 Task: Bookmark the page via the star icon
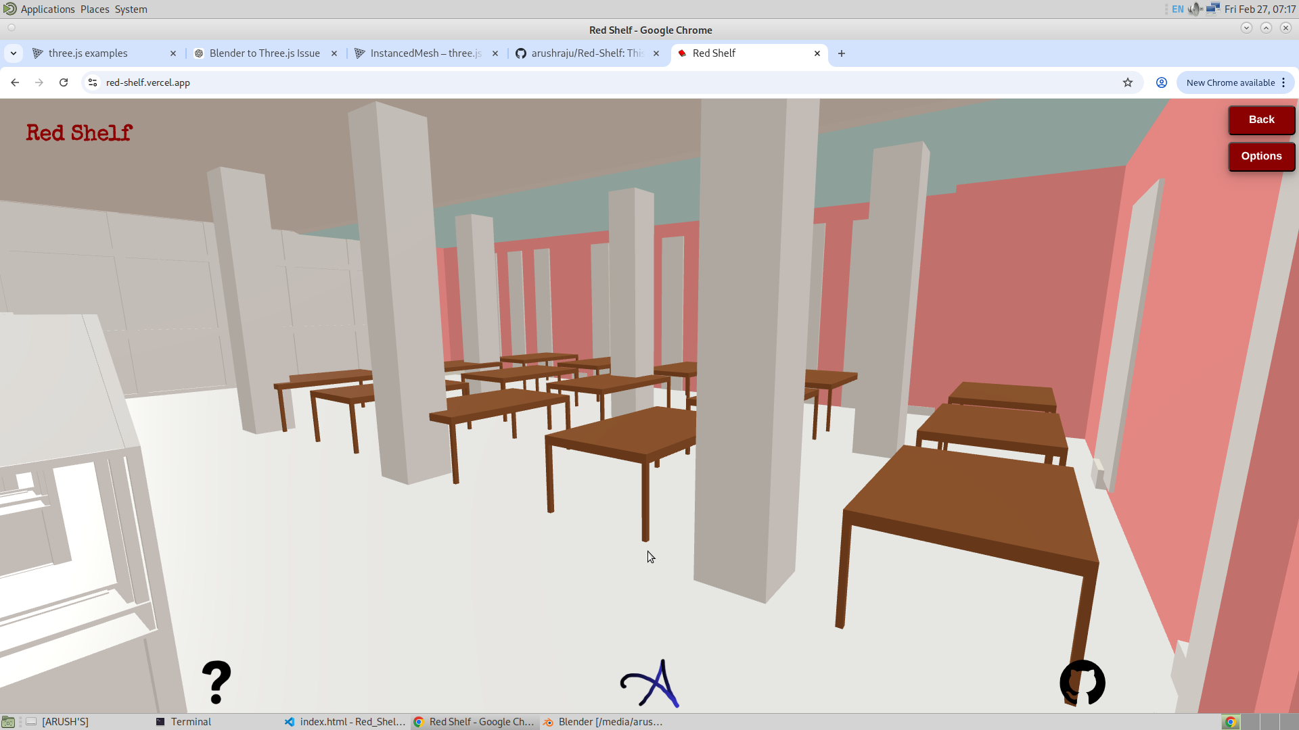pyautogui.click(x=1128, y=82)
